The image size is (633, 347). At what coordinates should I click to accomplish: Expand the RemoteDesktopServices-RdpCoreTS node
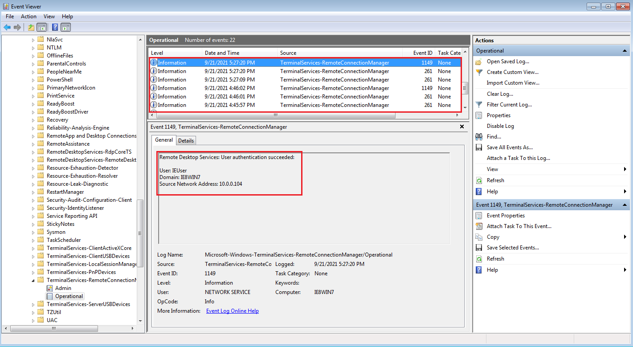pos(33,152)
